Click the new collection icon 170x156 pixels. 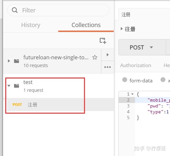click(103, 41)
